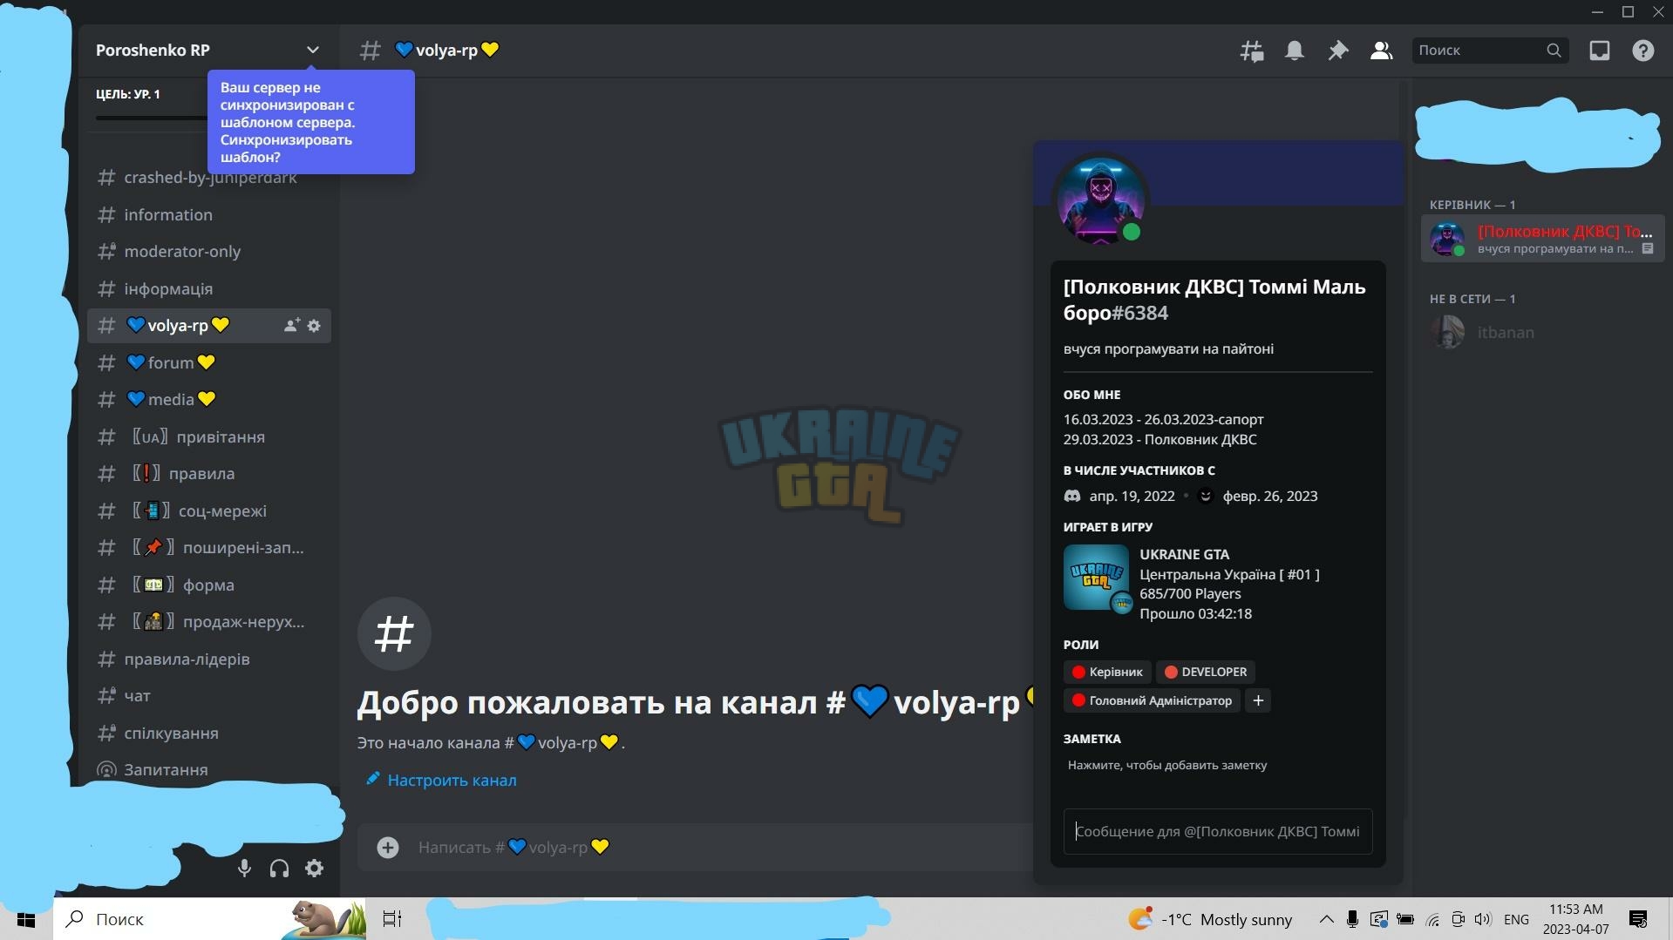Open notification settings bell icon
Screen dimensions: 1673x940
pos(1295,51)
